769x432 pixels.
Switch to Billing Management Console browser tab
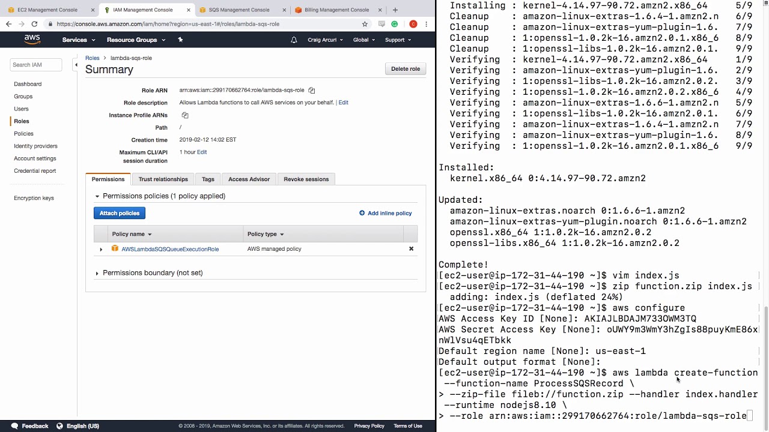click(336, 10)
